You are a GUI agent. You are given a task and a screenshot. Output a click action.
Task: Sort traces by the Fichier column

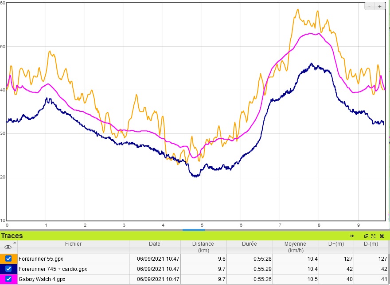coord(73,244)
